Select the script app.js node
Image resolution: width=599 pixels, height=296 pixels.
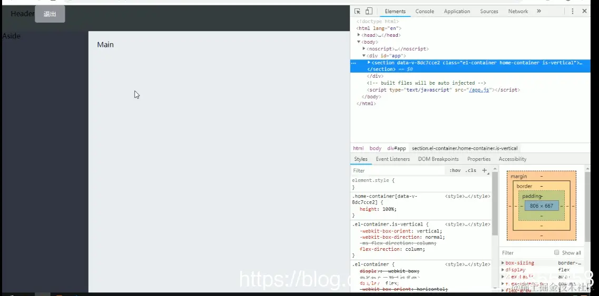point(443,90)
